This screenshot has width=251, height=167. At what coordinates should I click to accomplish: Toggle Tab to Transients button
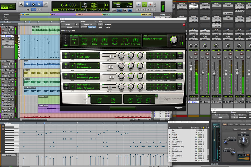tap(28, 10)
